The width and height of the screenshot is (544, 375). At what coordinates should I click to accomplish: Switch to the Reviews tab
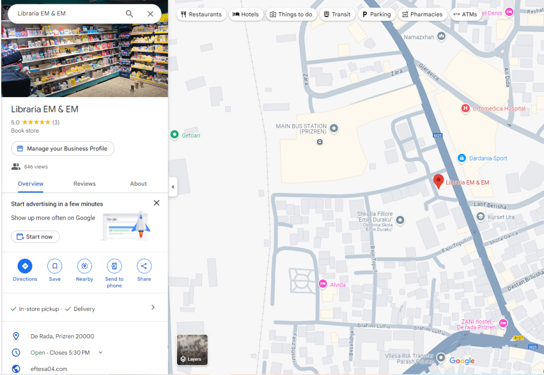(84, 184)
